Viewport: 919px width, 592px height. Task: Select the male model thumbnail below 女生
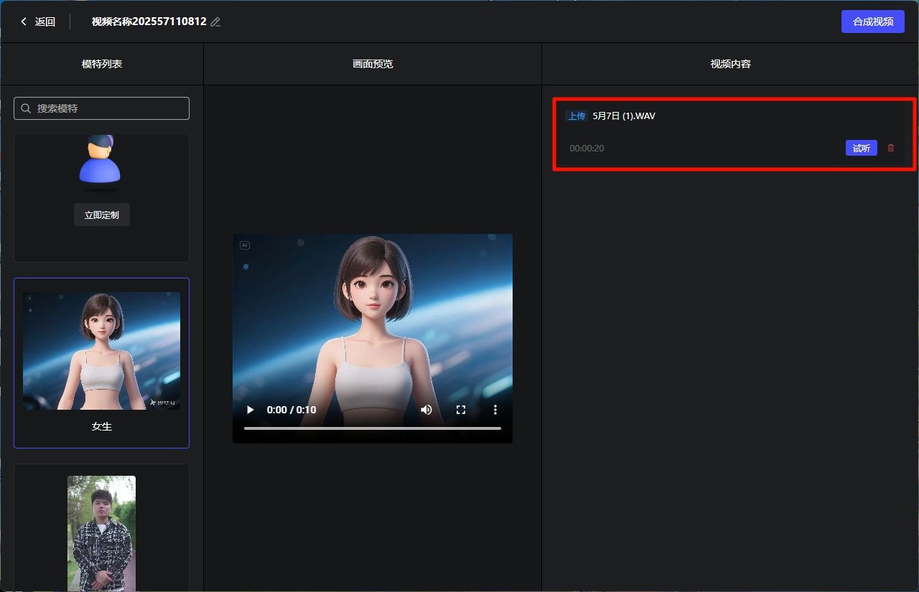pyautogui.click(x=101, y=533)
